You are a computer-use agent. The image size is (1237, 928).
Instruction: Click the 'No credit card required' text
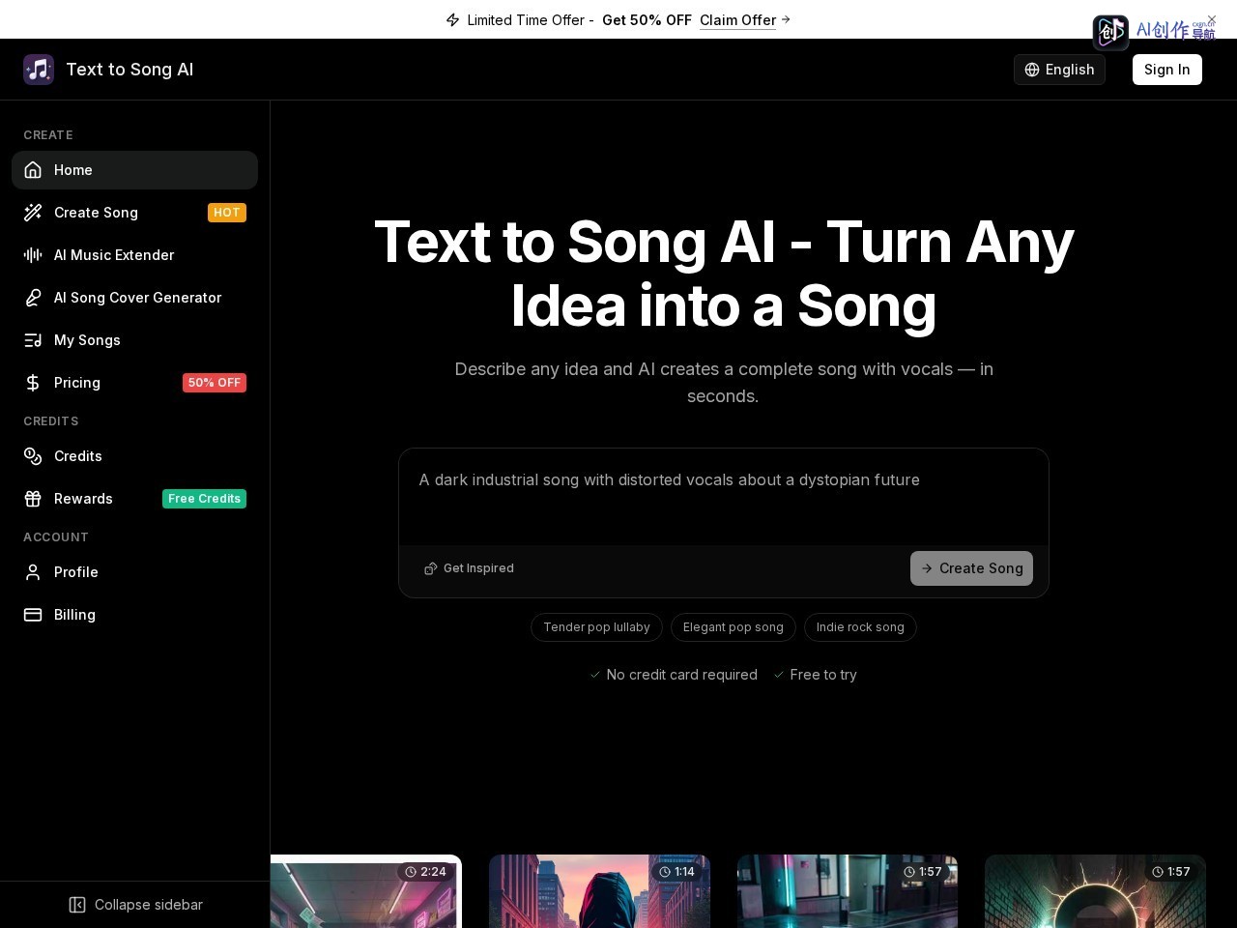(681, 675)
